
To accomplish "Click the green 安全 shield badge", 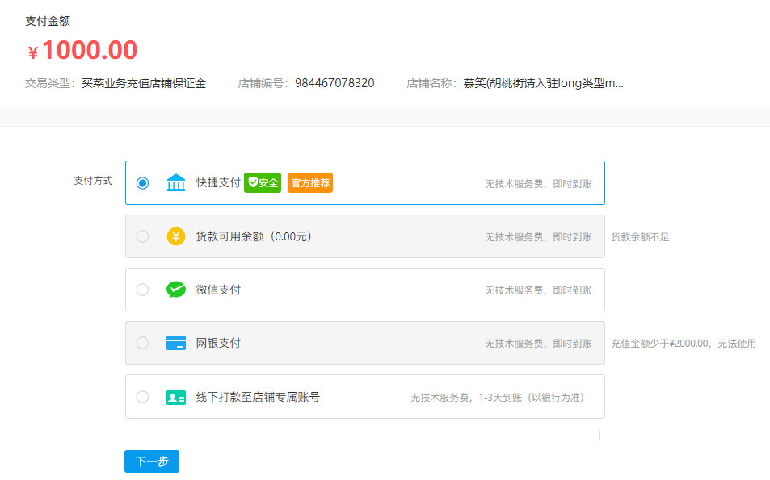I will tap(263, 183).
